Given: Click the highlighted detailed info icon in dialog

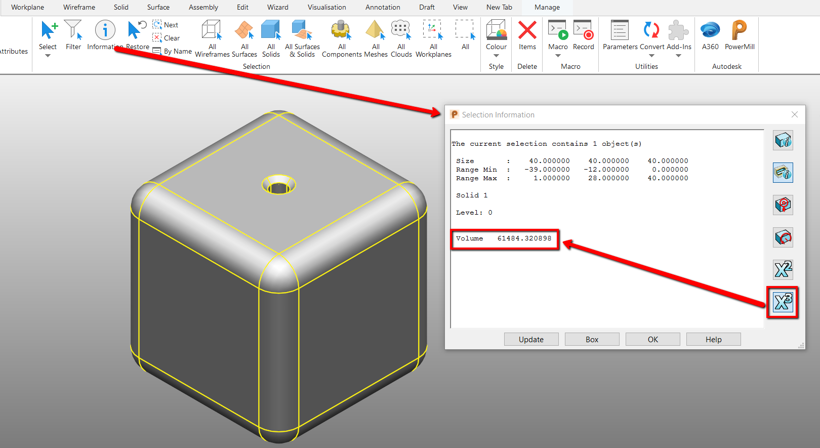Looking at the screenshot, I should (x=783, y=173).
